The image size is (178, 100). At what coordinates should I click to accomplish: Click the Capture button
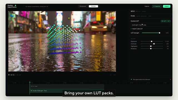click(147, 6)
